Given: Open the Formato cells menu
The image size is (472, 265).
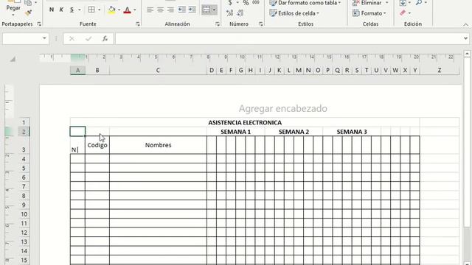Looking at the screenshot, I should click(x=369, y=13).
